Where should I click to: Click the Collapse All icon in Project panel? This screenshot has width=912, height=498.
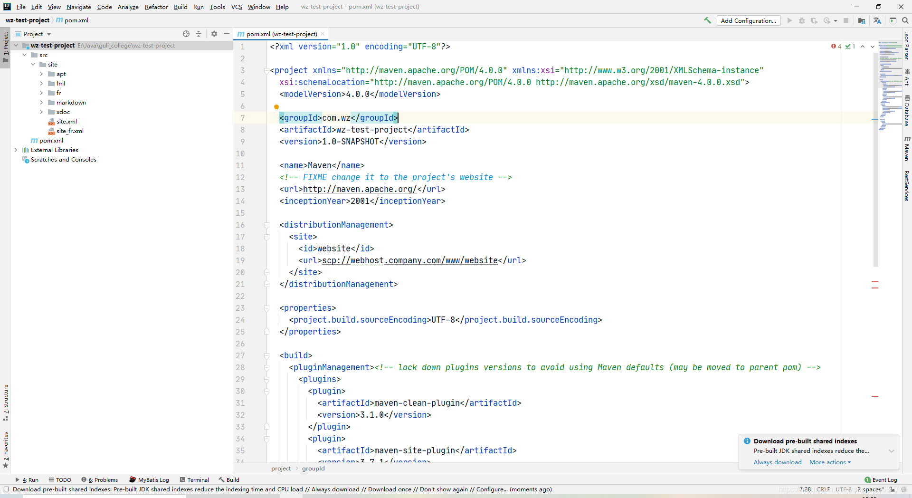coord(199,34)
